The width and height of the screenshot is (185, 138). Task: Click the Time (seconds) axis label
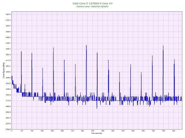(97, 133)
